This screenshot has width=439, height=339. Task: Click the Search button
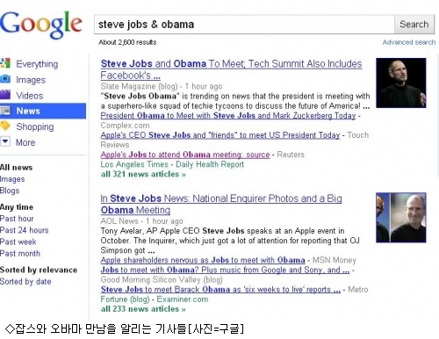pos(414,25)
